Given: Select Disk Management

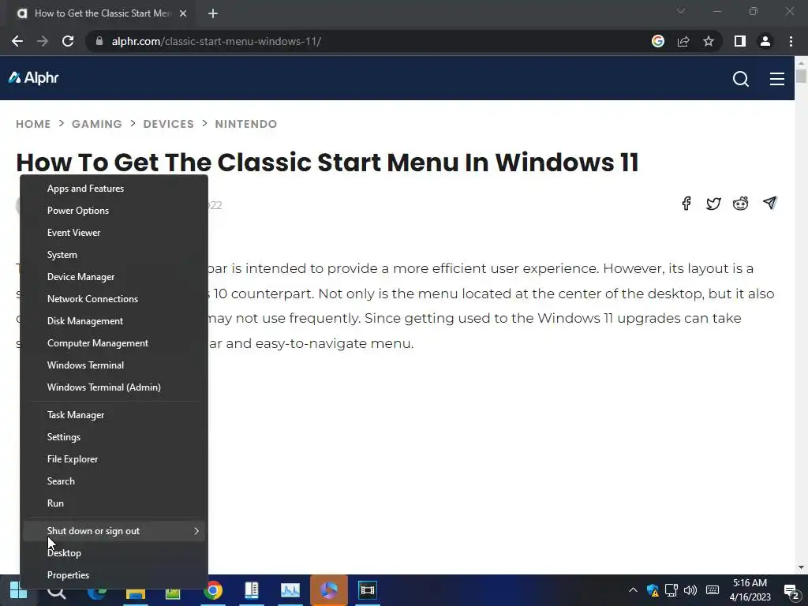Looking at the screenshot, I should 114,322.
